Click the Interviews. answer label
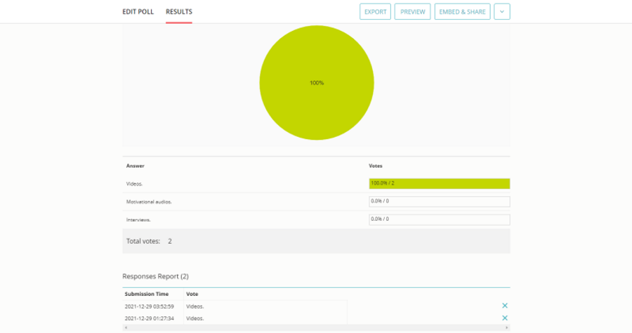This screenshot has width=632, height=333. pyautogui.click(x=138, y=220)
